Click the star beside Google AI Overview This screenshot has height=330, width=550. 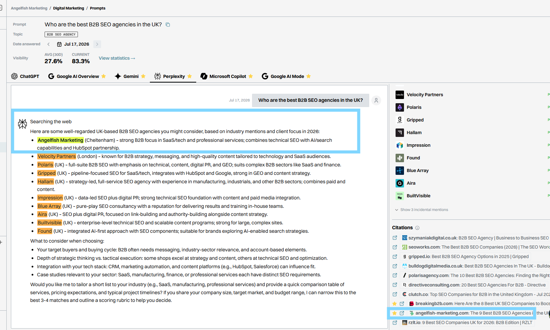pos(104,76)
